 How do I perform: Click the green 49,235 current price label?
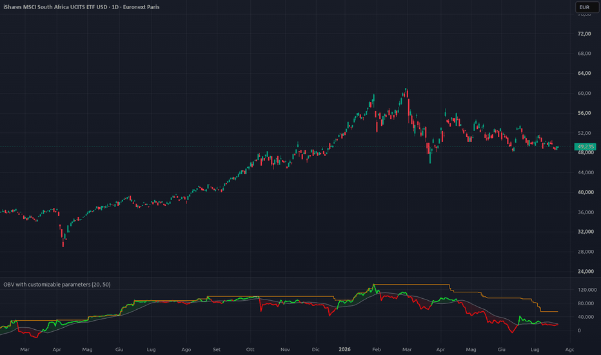586,147
